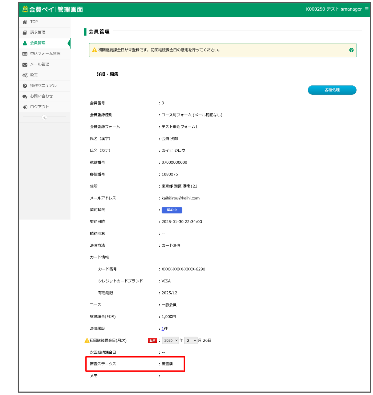The height and width of the screenshot is (395, 373).
Task: Click the 申込フォーム管理 form icon
Action: pos(25,54)
